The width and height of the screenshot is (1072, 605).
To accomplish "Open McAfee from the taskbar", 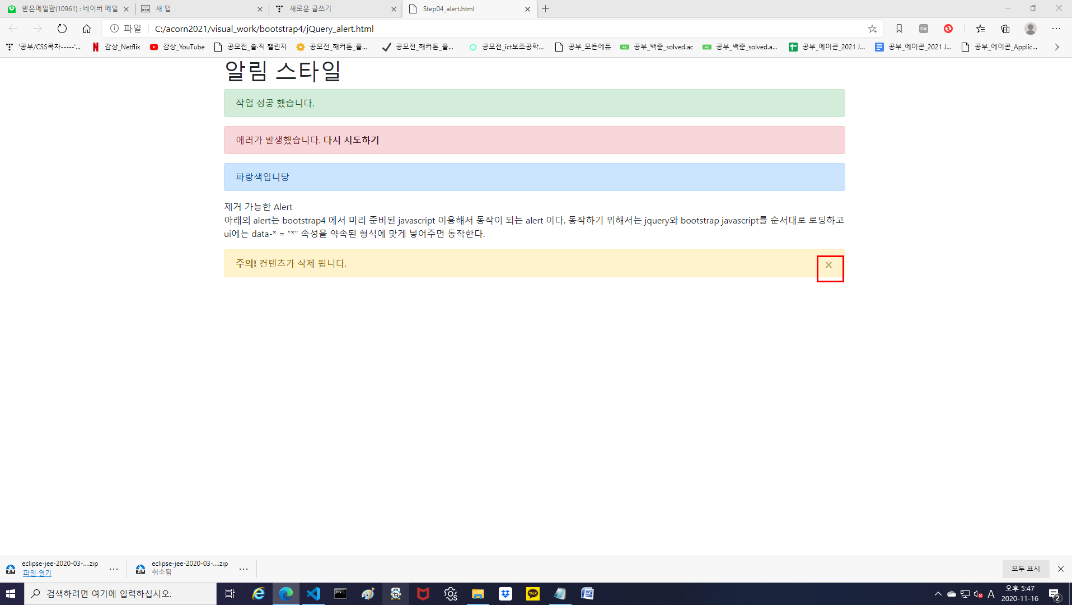I will (x=423, y=594).
